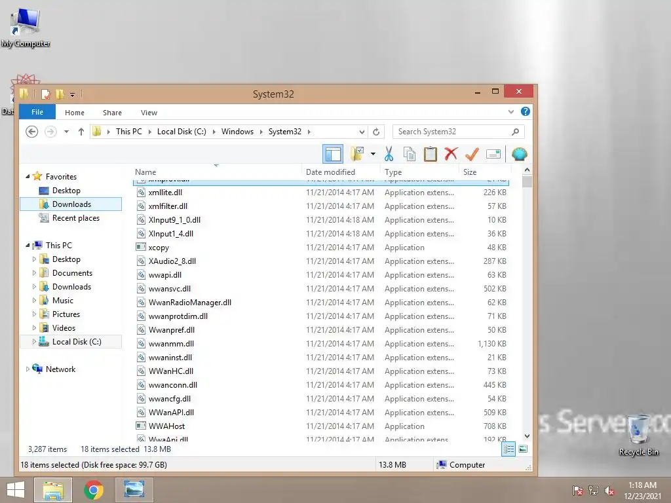Open recent locations dropdown arrow
The image size is (671, 503).
coord(66,132)
